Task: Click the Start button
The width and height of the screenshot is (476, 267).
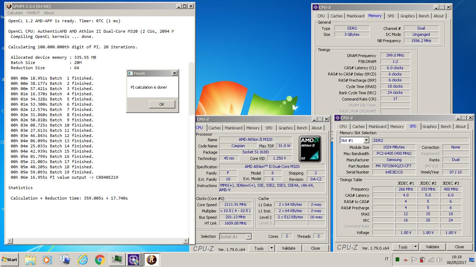Action: click(x=9, y=259)
